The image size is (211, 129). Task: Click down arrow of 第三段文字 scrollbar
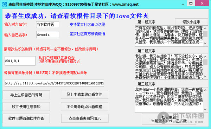[205, 110]
